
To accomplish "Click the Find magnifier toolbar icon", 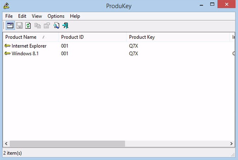I will [56, 25].
